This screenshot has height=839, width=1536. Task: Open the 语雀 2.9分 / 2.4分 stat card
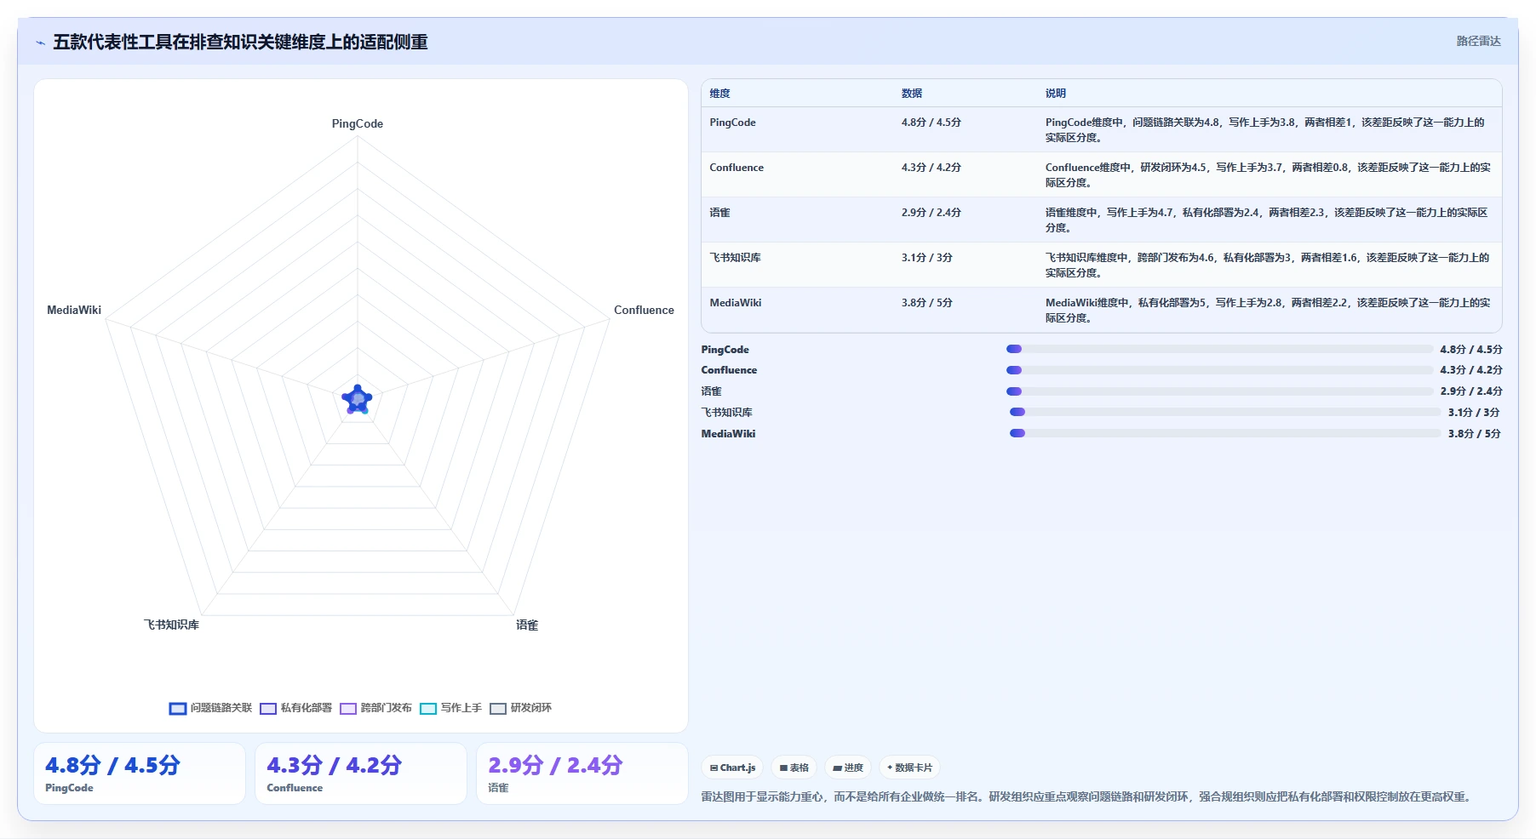coord(582,773)
